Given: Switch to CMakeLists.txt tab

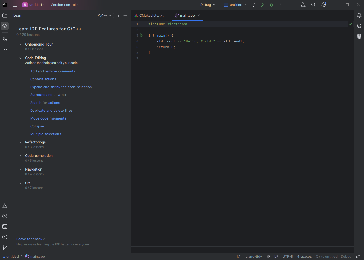Looking at the screenshot, I should click(x=149, y=15).
